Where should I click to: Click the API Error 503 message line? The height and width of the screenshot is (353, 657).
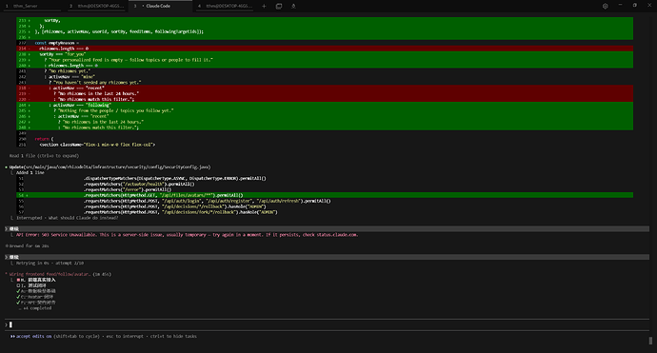(187, 235)
